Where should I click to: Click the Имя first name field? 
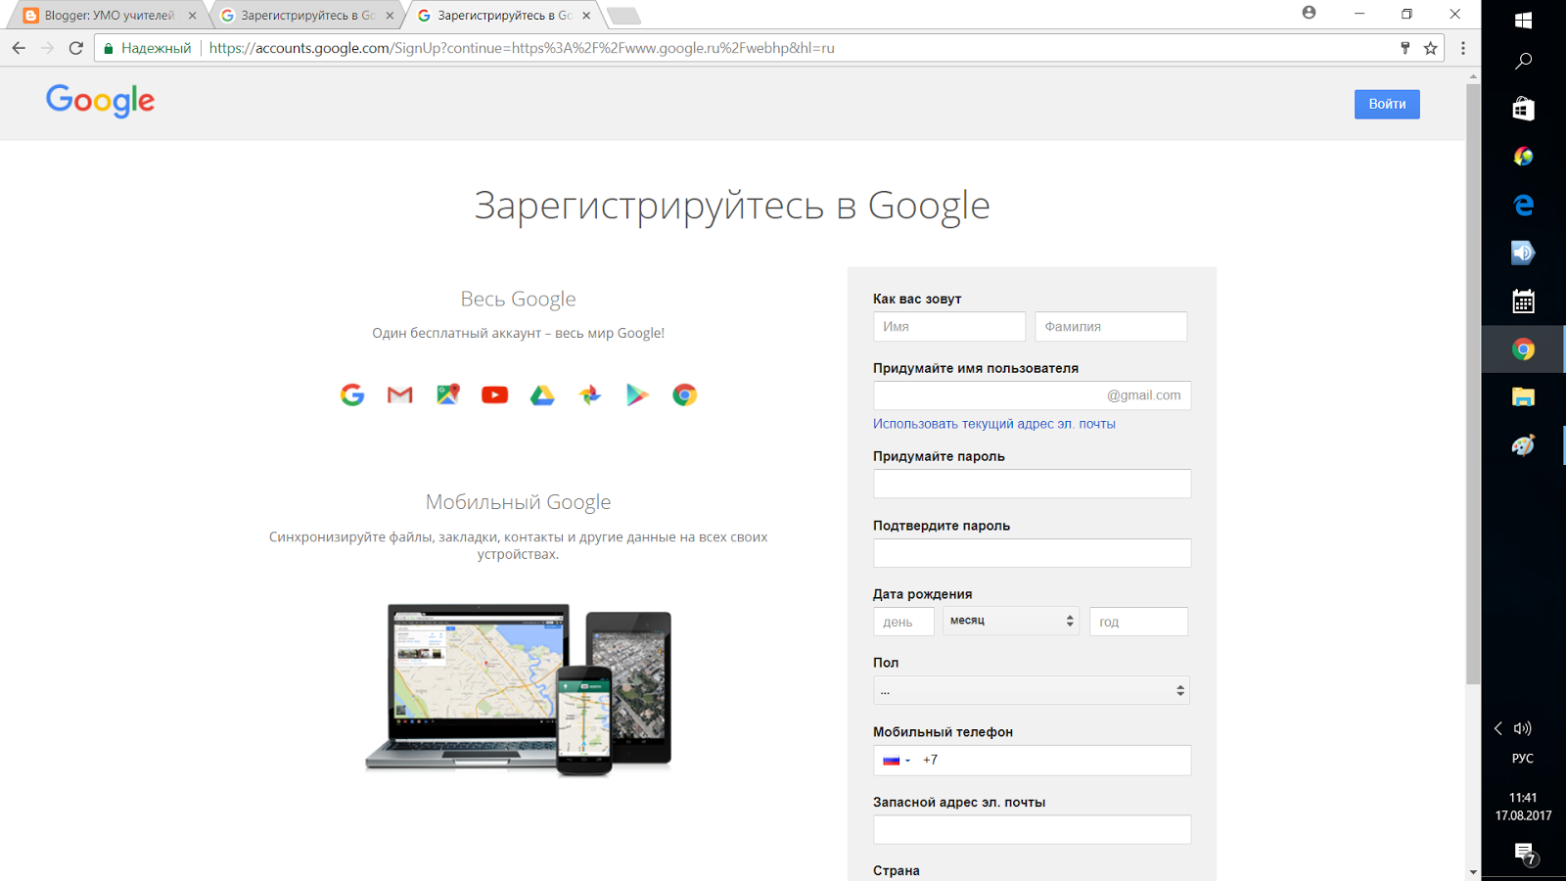coord(949,326)
